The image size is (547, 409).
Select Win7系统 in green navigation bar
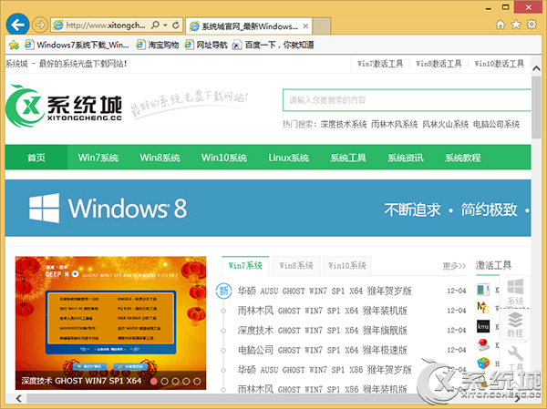pyautogui.click(x=98, y=158)
